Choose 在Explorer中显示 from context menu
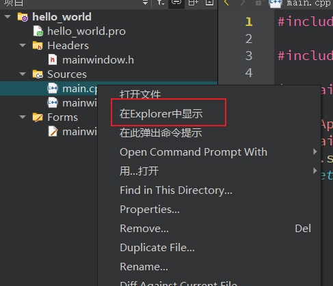This screenshot has width=333, height=286. coord(161,113)
